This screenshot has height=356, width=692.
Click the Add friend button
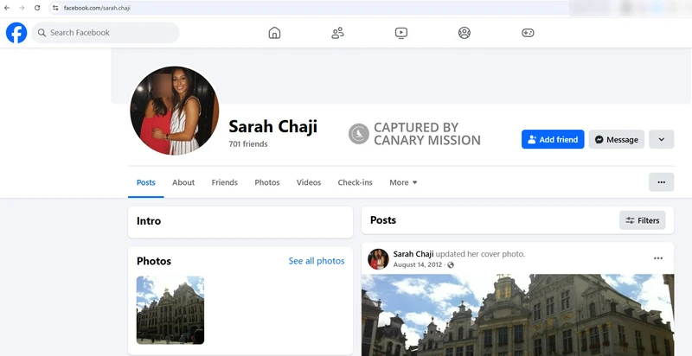tap(553, 139)
